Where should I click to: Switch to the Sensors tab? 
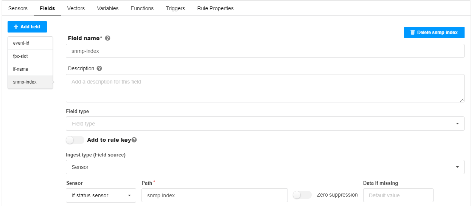pyautogui.click(x=18, y=8)
